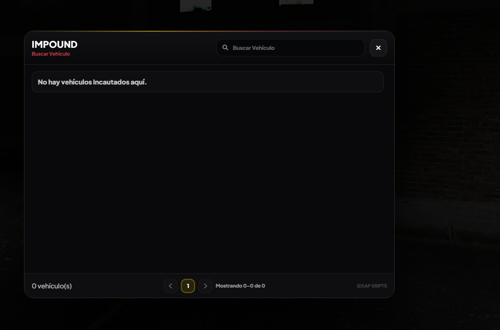Click the IMPOUND title heading
This screenshot has width=500, height=330.
pos(54,44)
